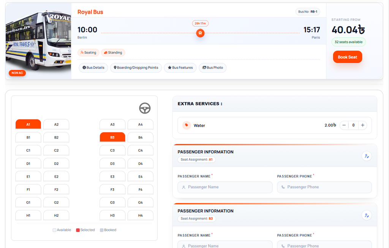
Task: Click the 29h 17m duration badge
Action: [200, 23]
